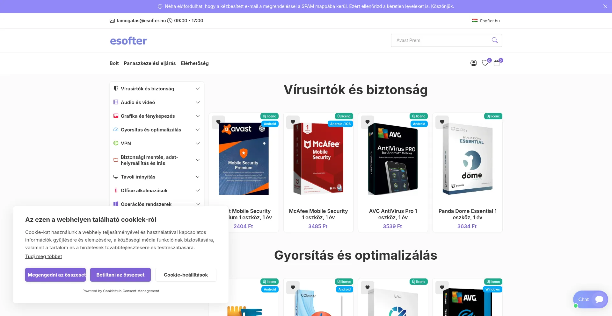
Task: Click the Android / iOS badge on McAfee
Action: [x=340, y=124]
